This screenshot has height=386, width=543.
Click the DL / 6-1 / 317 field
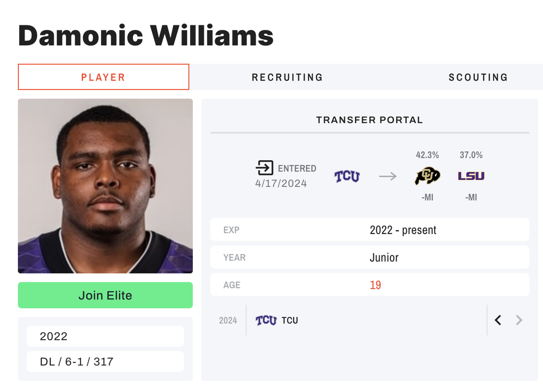click(x=105, y=361)
